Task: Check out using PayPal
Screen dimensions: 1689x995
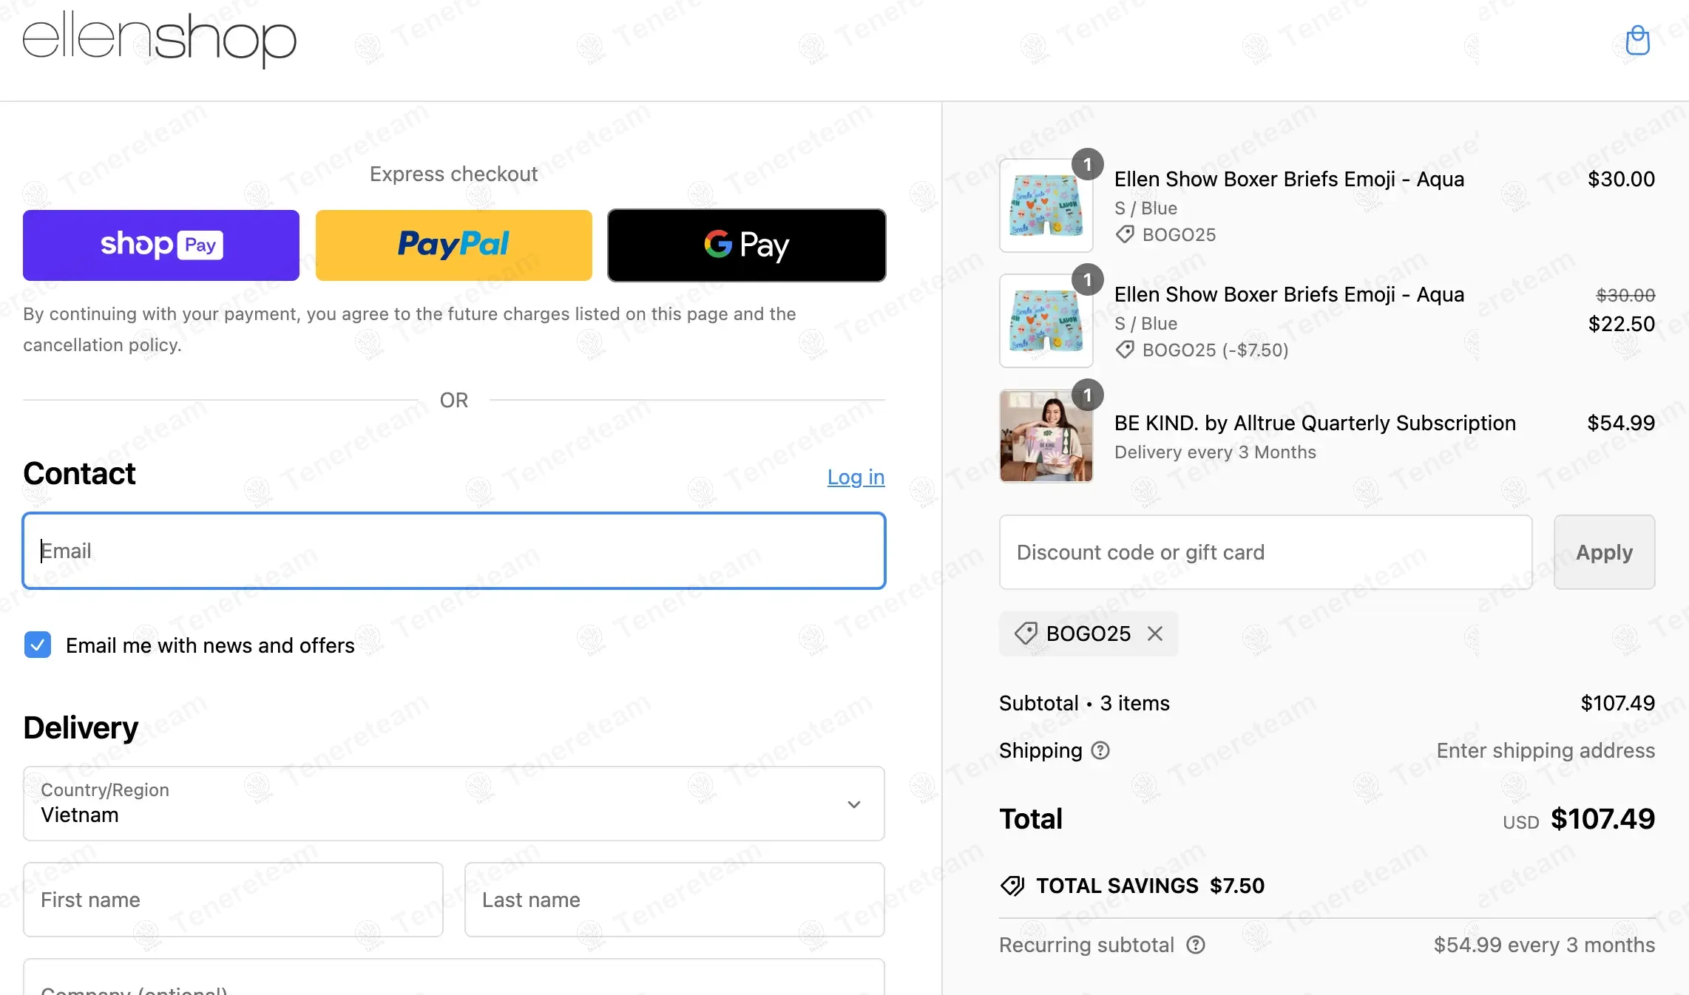Action: 453,245
